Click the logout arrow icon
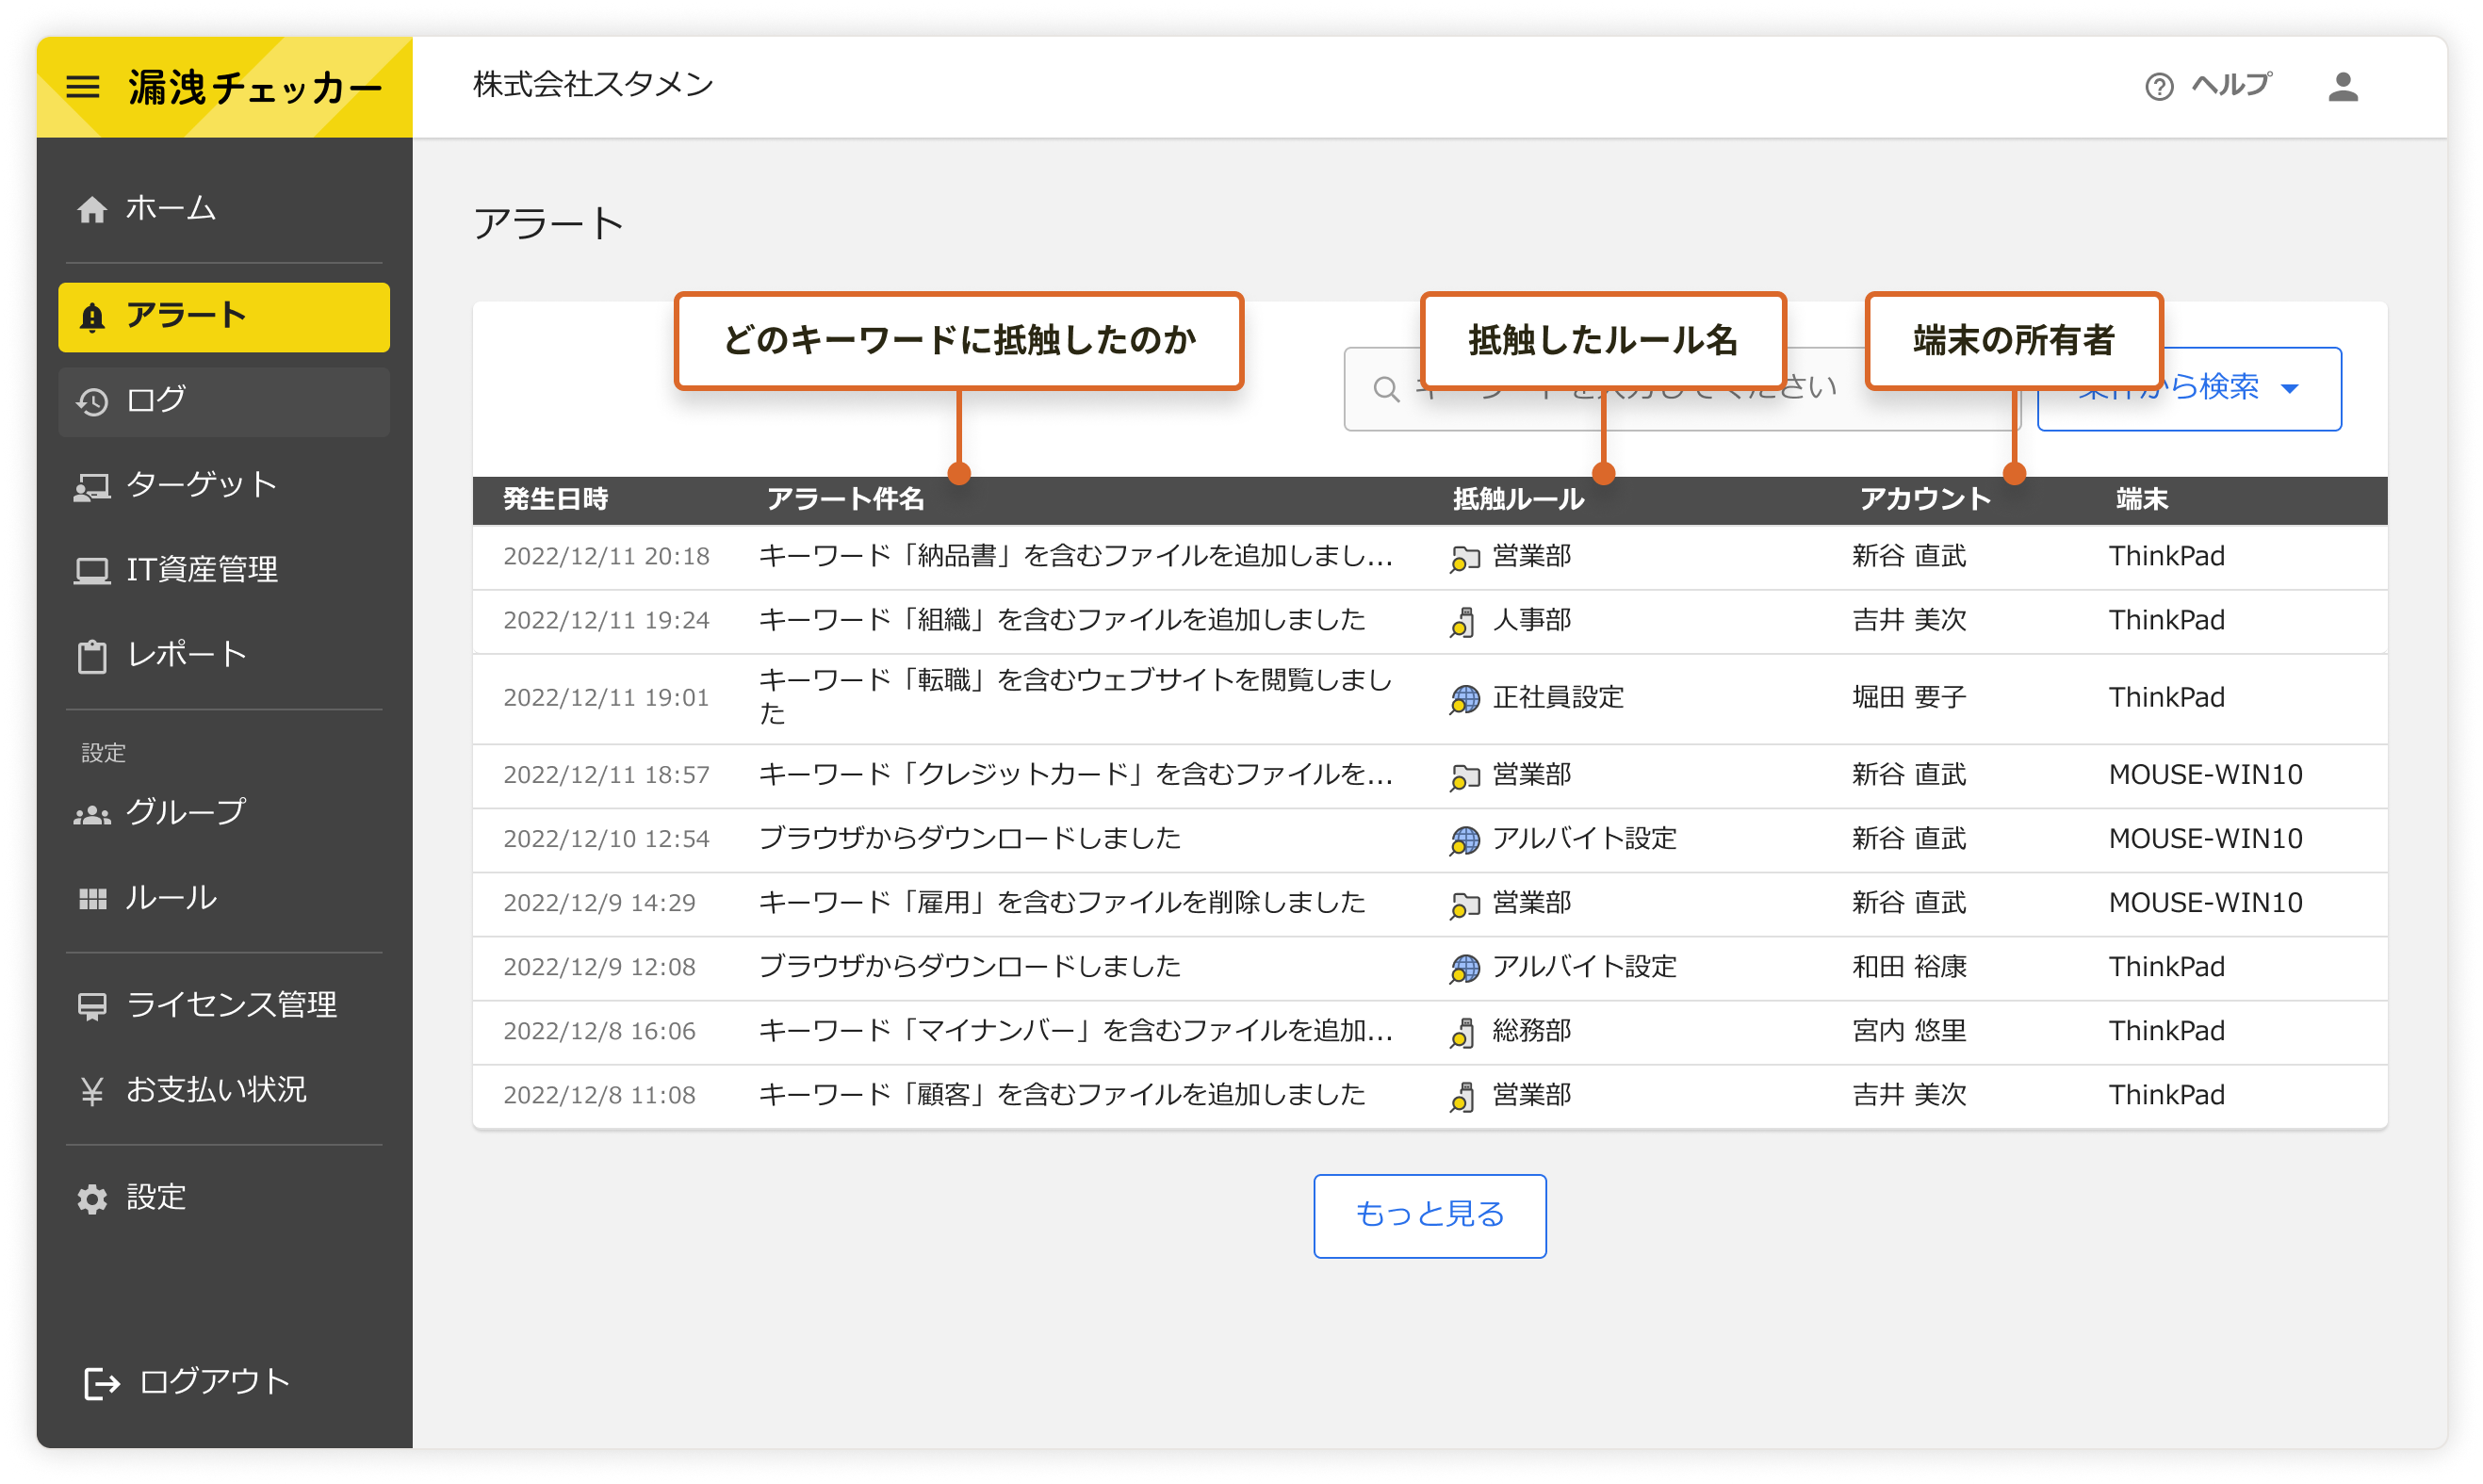 click(x=102, y=1383)
